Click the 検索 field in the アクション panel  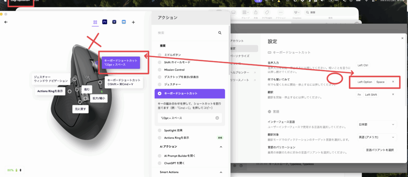(x=185, y=33)
